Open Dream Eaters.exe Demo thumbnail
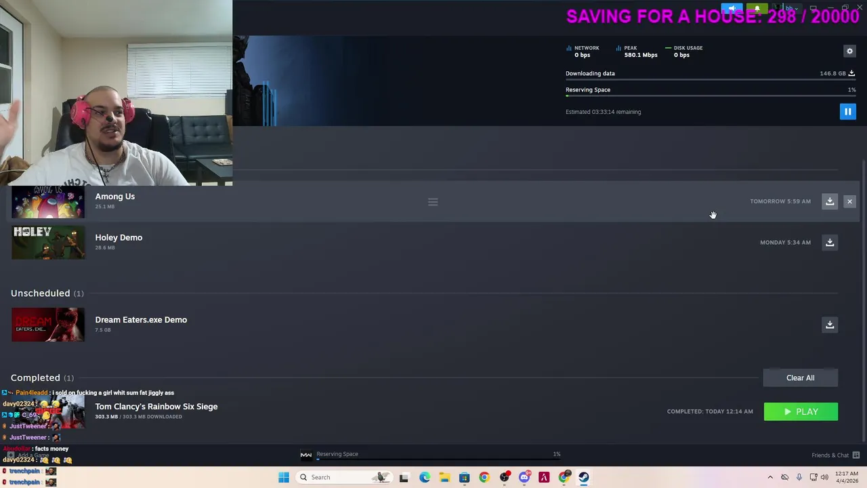 click(x=48, y=325)
